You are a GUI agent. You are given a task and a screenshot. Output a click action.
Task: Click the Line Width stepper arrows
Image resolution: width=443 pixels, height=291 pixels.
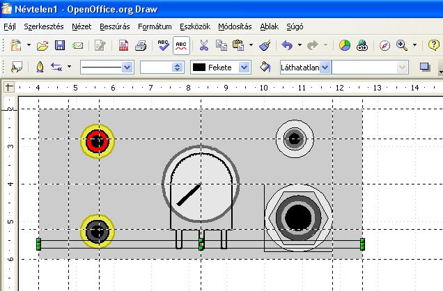tap(178, 68)
